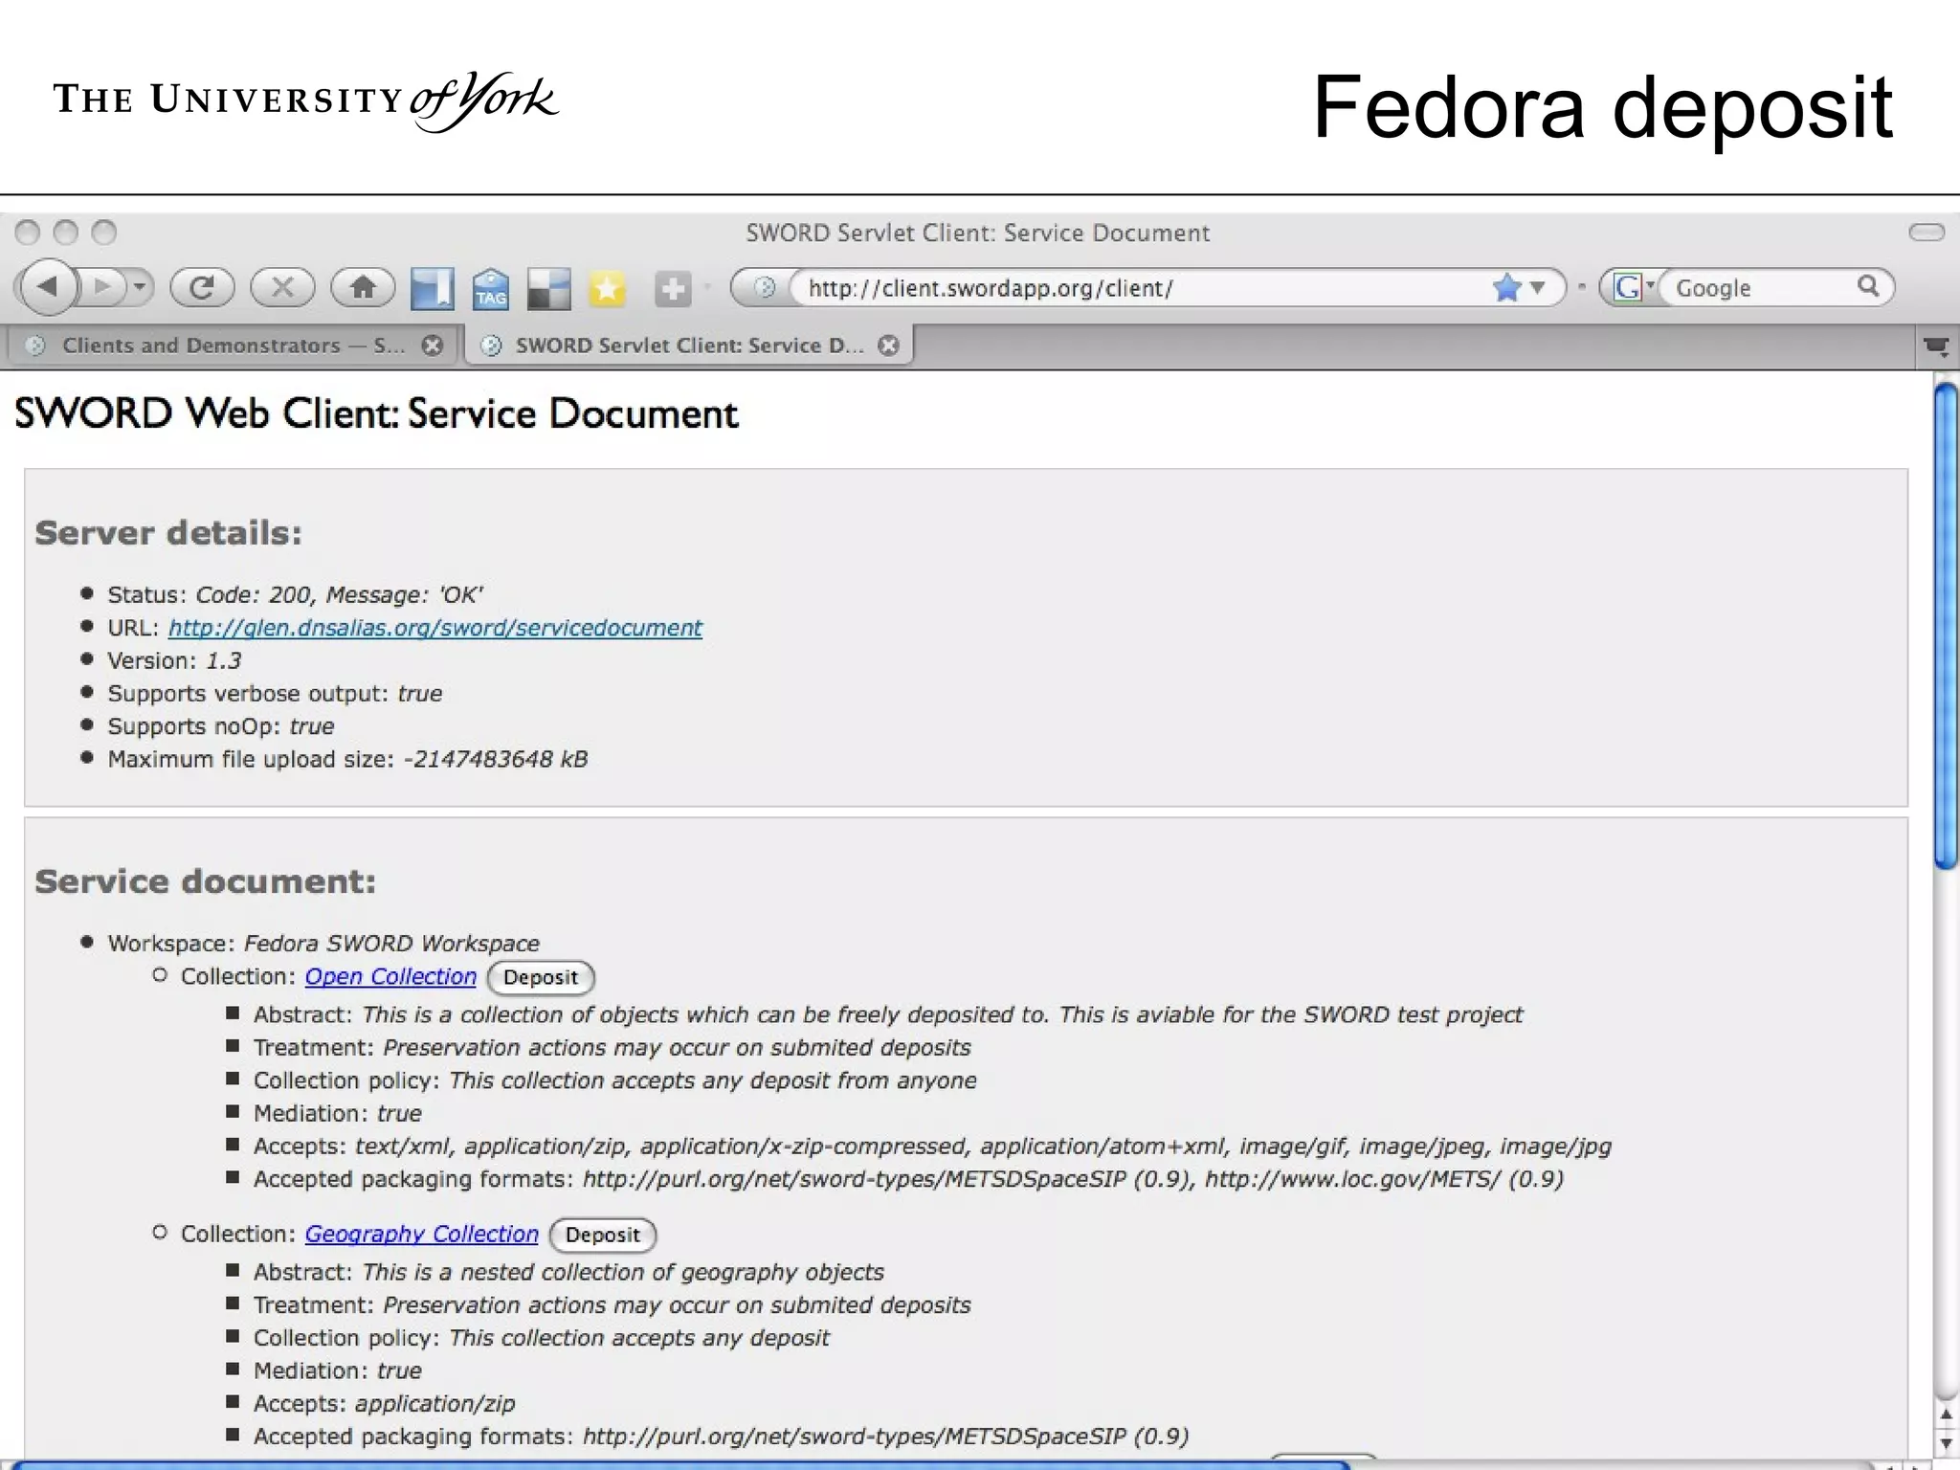Screen dimensions: 1960x1470
Task: Open the back/forward history dropdown arrow
Action: click(x=140, y=286)
